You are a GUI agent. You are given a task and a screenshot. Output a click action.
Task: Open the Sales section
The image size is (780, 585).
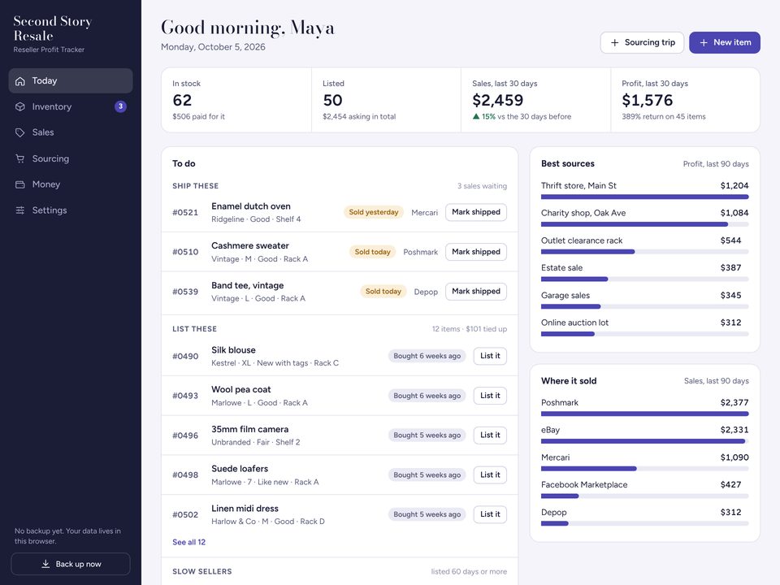coord(71,132)
